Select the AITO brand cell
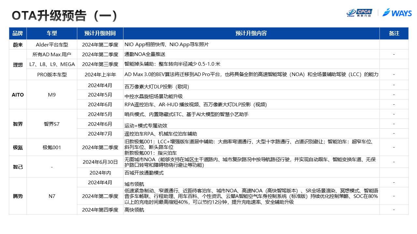 [x=18, y=95]
